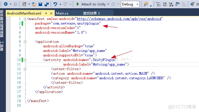Screen dimensions: 199x112
Task: Click the .UnityPlugin activity name value
Action: [103, 60]
